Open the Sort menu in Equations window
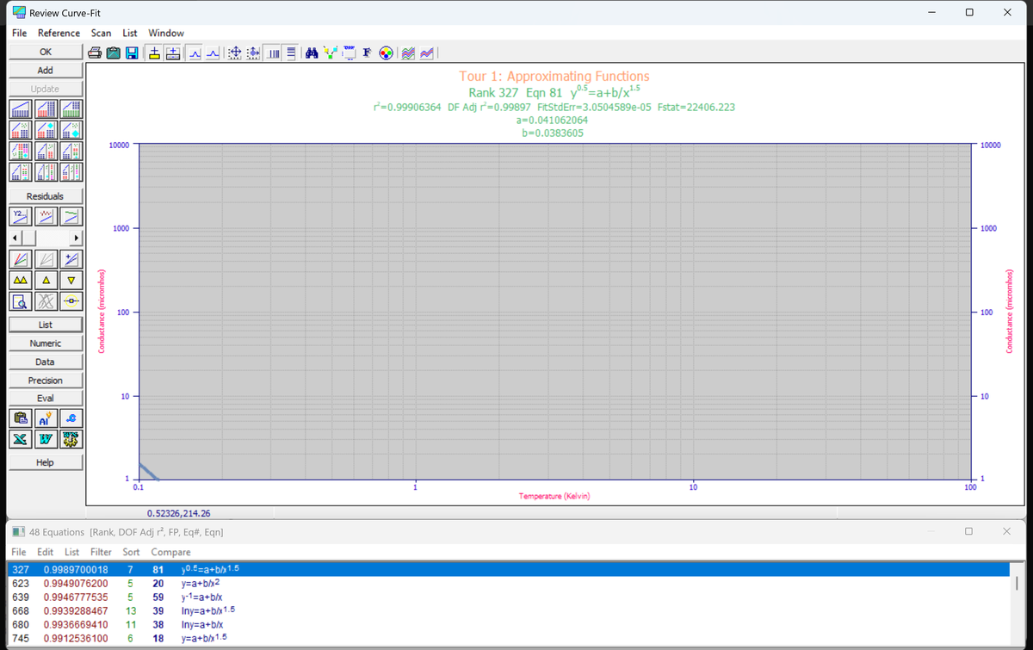This screenshot has height=650, width=1033. tap(131, 552)
